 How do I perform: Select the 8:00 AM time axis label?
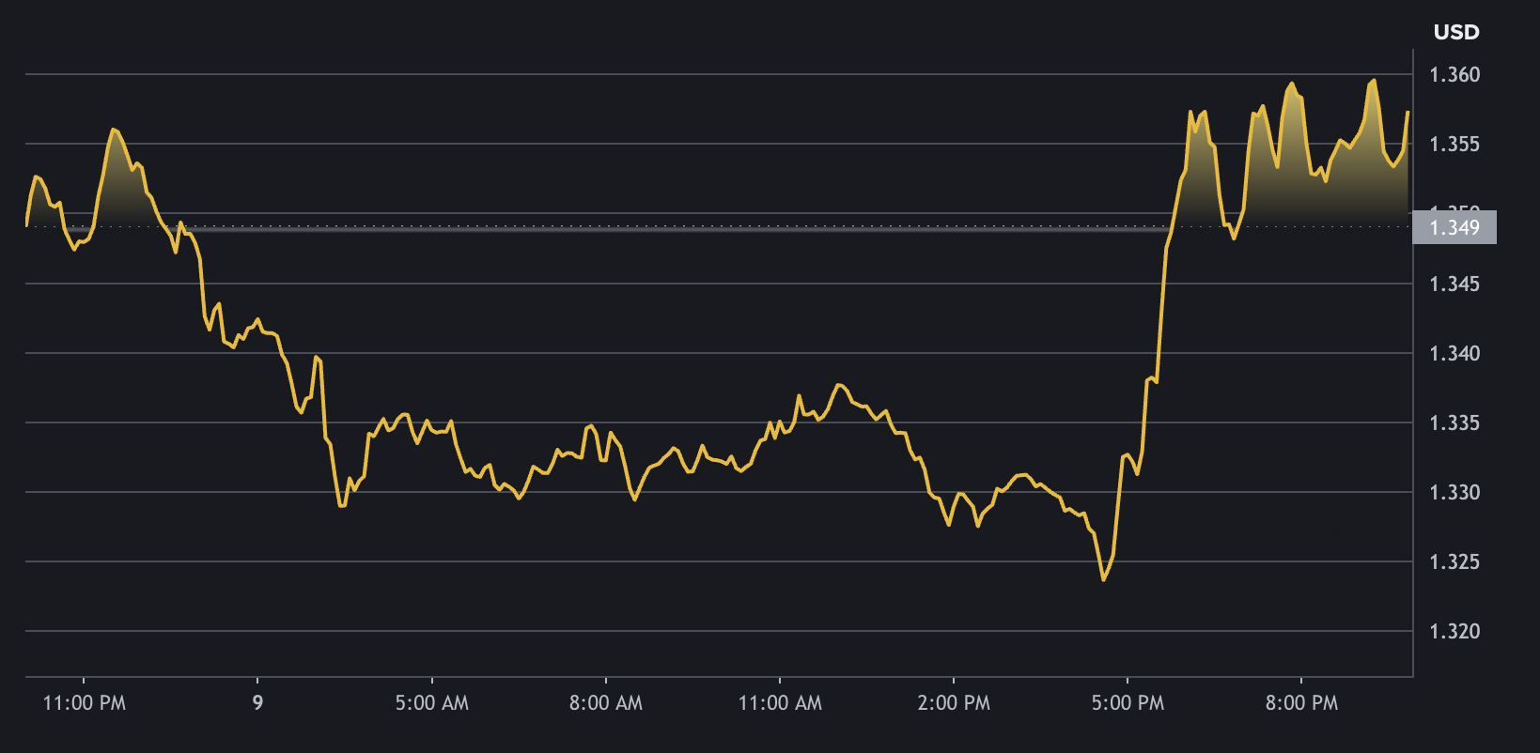tap(605, 703)
